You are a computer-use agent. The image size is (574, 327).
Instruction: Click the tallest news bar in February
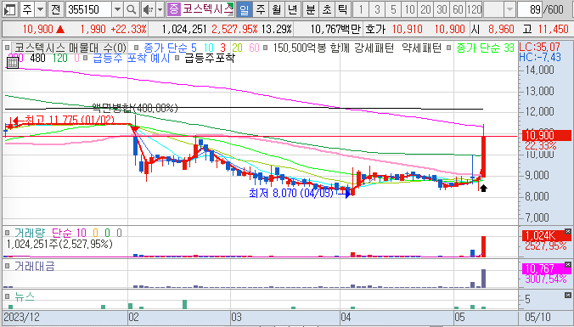185,304
